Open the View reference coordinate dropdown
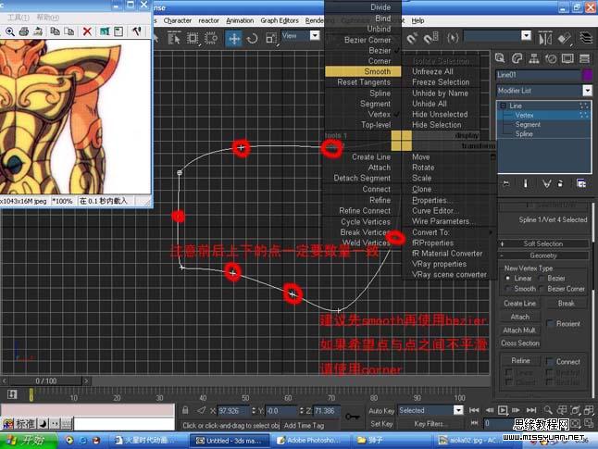The image size is (598, 449). [x=315, y=36]
